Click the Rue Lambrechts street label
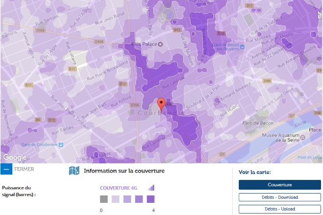The image size is (323, 215). tap(157, 141)
